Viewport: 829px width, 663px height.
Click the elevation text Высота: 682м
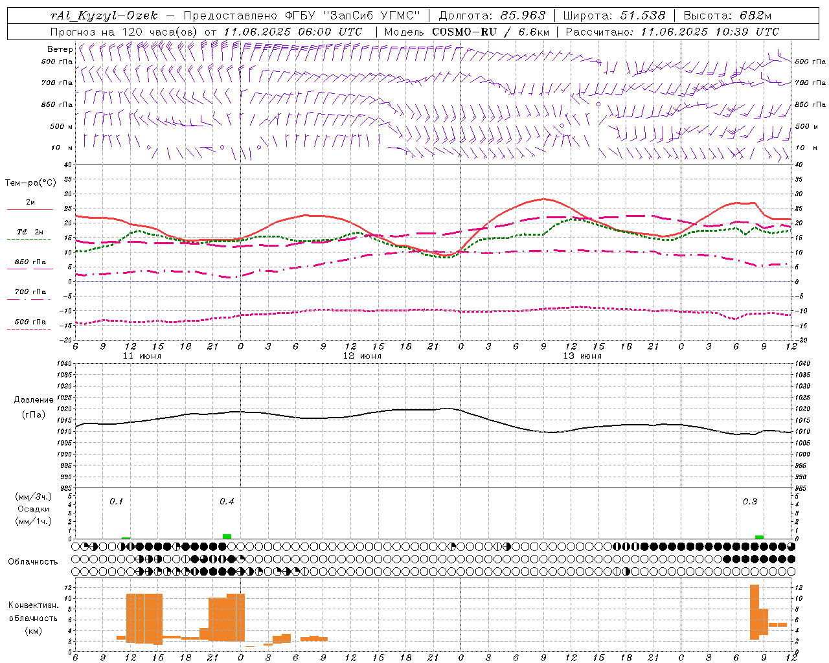pos(727,16)
